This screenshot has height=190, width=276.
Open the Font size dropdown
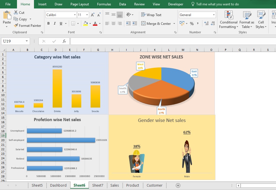(87, 15)
